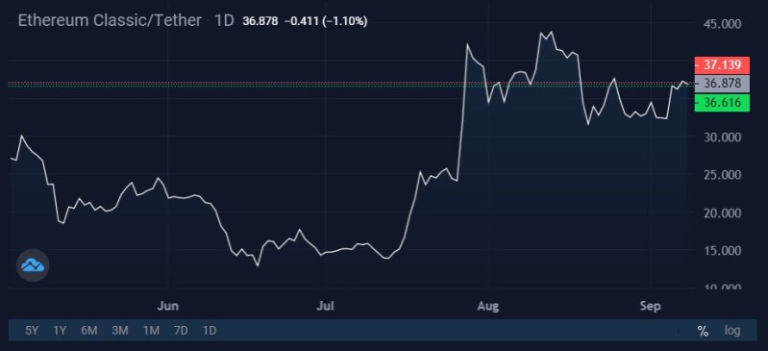The height and width of the screenshot is (351, 768).
Task: Select the gray 36.878 current price label
Action: click(x=722, y=84)
